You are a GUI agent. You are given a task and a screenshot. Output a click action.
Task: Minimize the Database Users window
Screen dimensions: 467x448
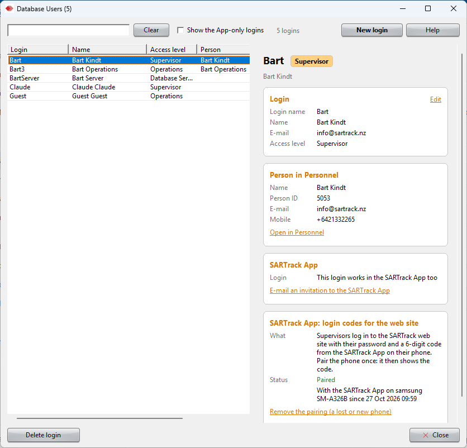point(403,8)
